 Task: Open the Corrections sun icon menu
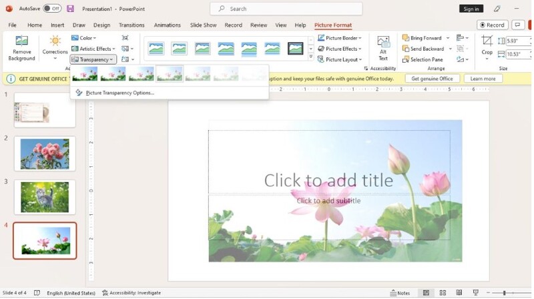(x=55, y=41)
